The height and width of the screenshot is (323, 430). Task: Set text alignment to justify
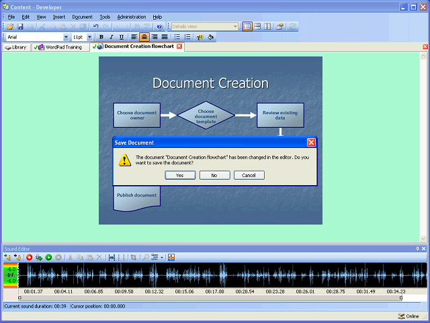(x=165, y=37)
